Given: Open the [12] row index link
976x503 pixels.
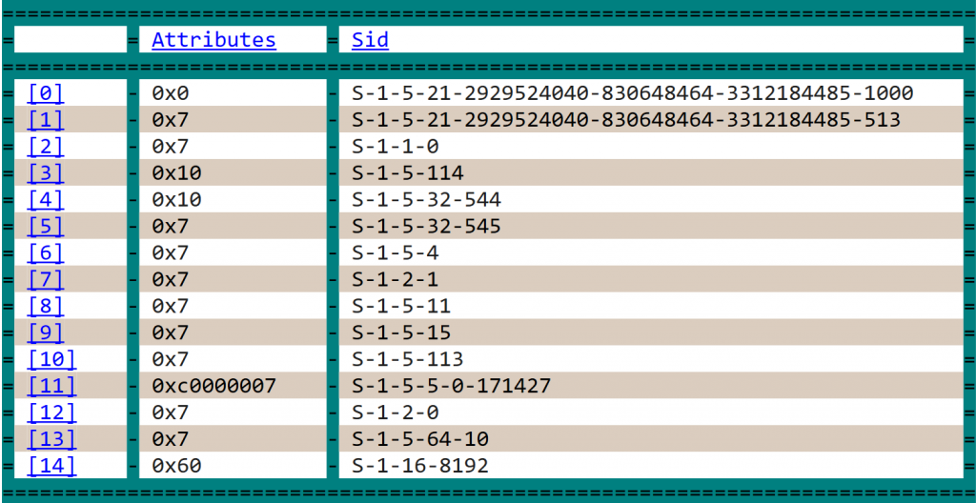Looking at the screenshot, I should pos(51,412).
